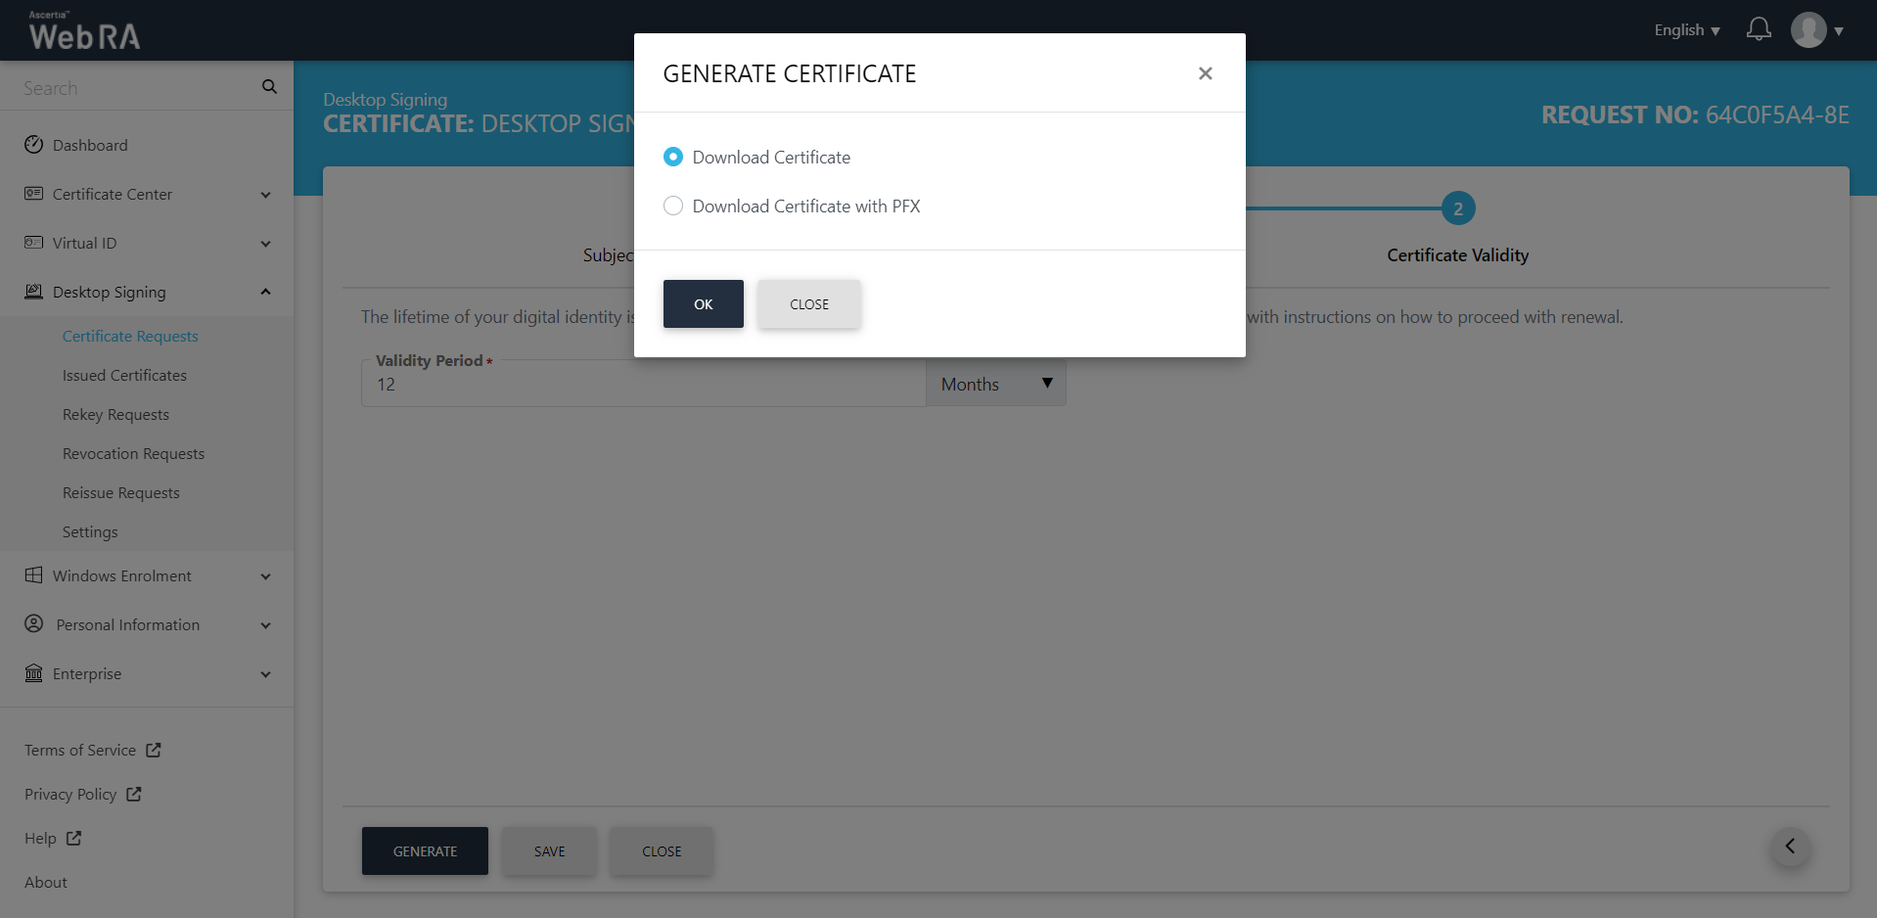The height and width of the screenshot is (918, 1877).
Task: Close the Generate Certificate dialog with X
Action: pyautogui.click(x=1205, y=73)
